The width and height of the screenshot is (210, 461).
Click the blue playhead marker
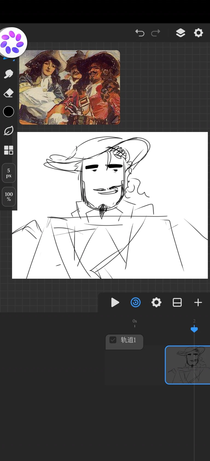point(194,329)
